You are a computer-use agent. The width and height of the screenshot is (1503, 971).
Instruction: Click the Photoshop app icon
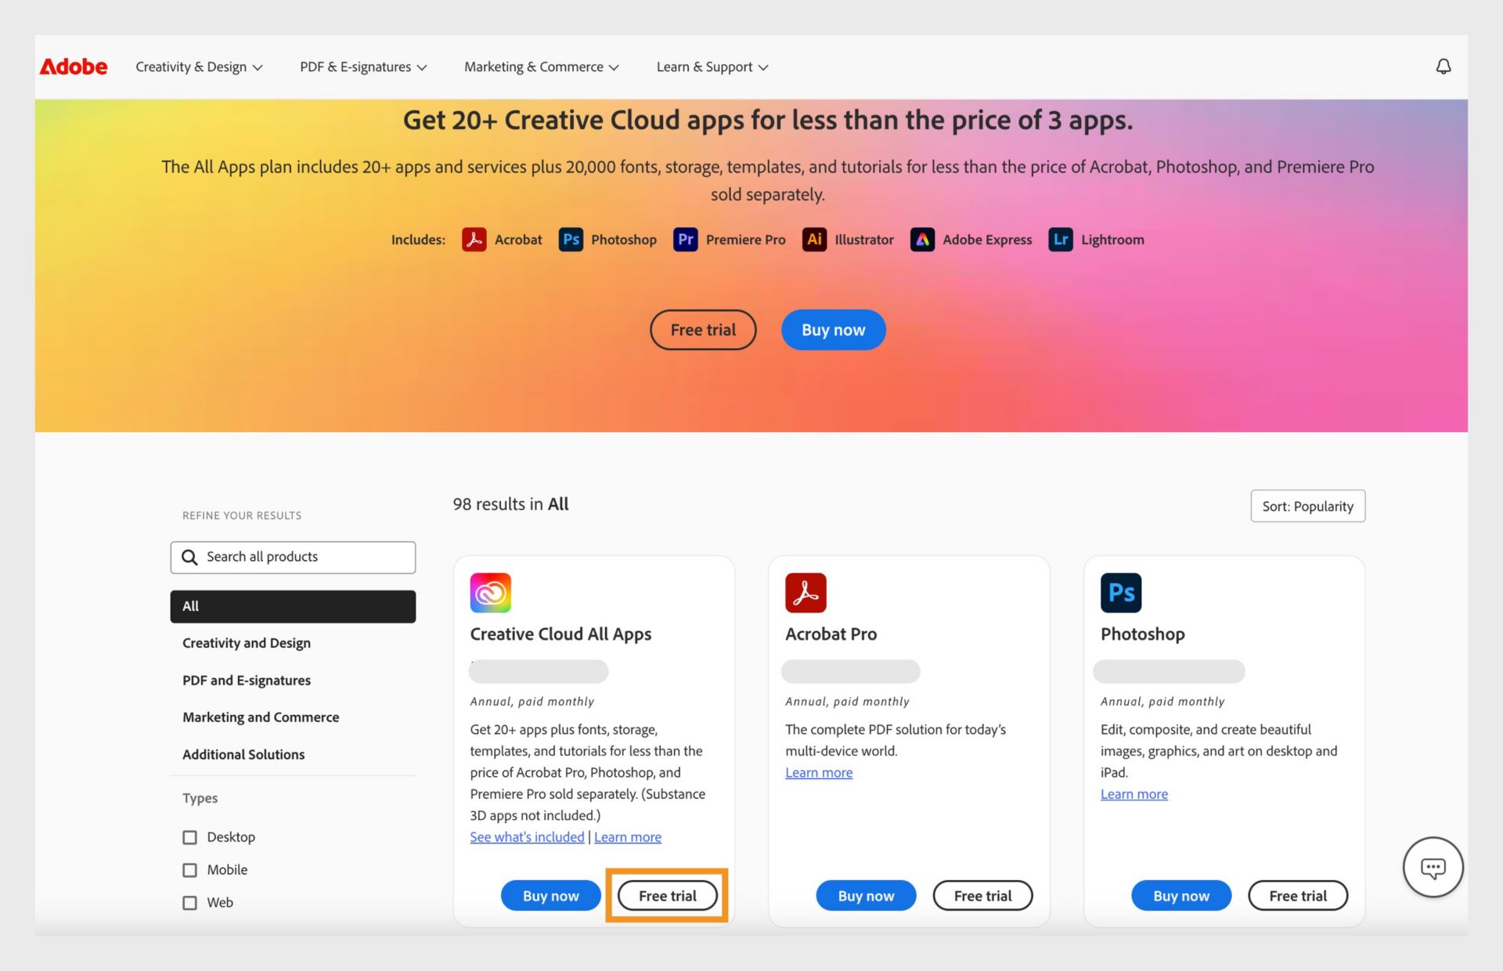1121,590
